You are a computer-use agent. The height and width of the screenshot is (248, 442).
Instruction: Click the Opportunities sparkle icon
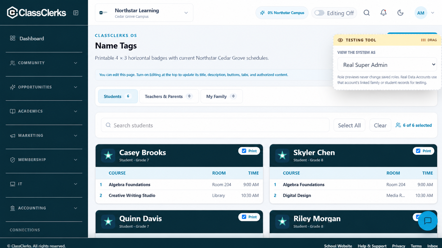(x=12, y=87)
